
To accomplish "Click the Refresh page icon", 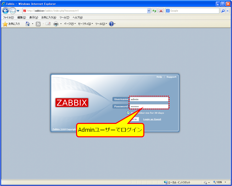I will (x=154, y=11).
